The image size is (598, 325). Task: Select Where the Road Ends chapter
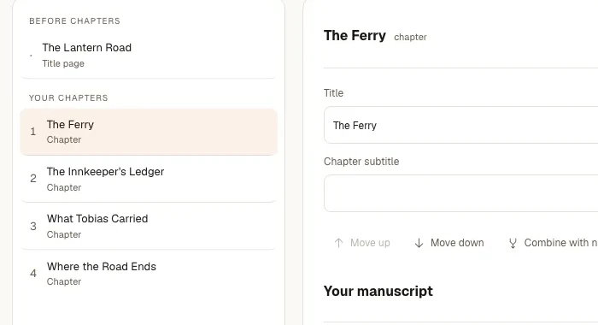pos(149,274)
